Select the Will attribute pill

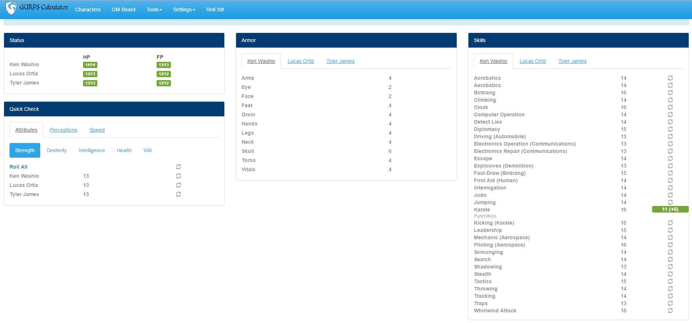click(x=147, y=150)
